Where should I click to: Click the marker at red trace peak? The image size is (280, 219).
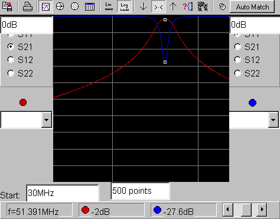click(x=165, y=20)
